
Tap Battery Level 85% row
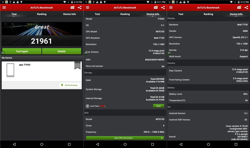(x=208, y=94)
